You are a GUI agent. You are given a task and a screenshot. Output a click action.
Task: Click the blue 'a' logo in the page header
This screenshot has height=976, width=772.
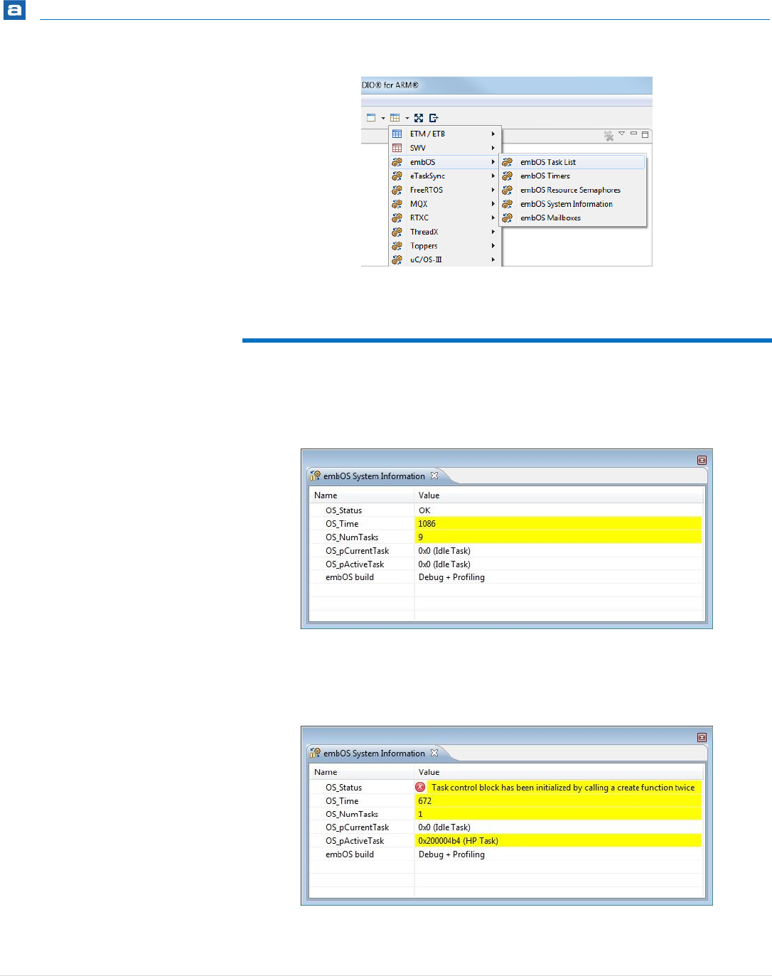[14, 10]
